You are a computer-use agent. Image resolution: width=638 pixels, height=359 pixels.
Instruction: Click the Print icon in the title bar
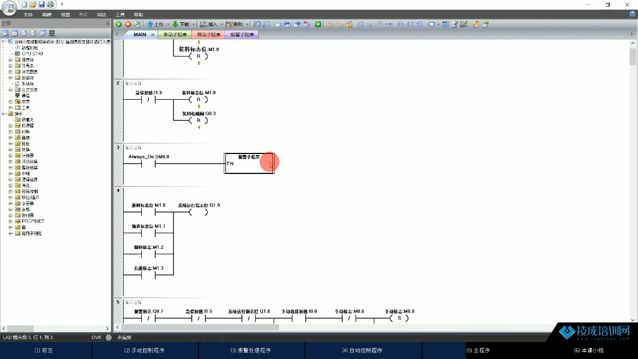50,4
